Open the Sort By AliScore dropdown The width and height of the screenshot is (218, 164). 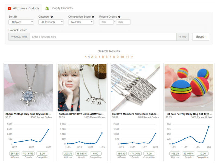click(21, 22)
